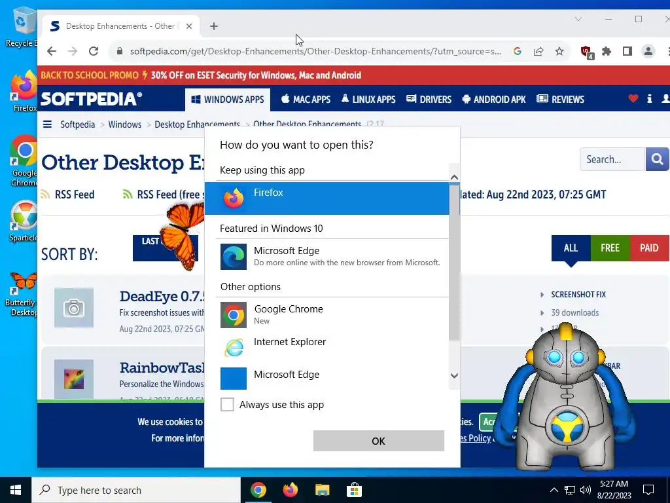Screen dimensions: 670x503
Task: Open the Android APK section
Action: coord(494,100)
